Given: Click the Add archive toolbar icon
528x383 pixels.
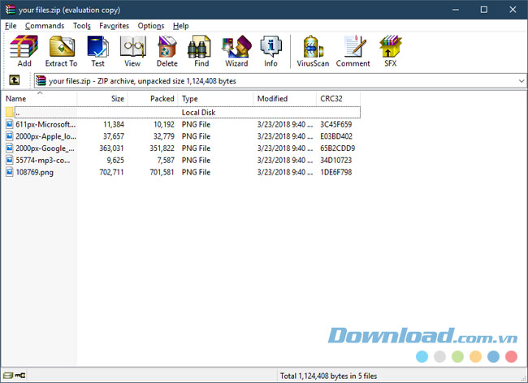Looking at the screenshot, I should click(x=24, y=50).
